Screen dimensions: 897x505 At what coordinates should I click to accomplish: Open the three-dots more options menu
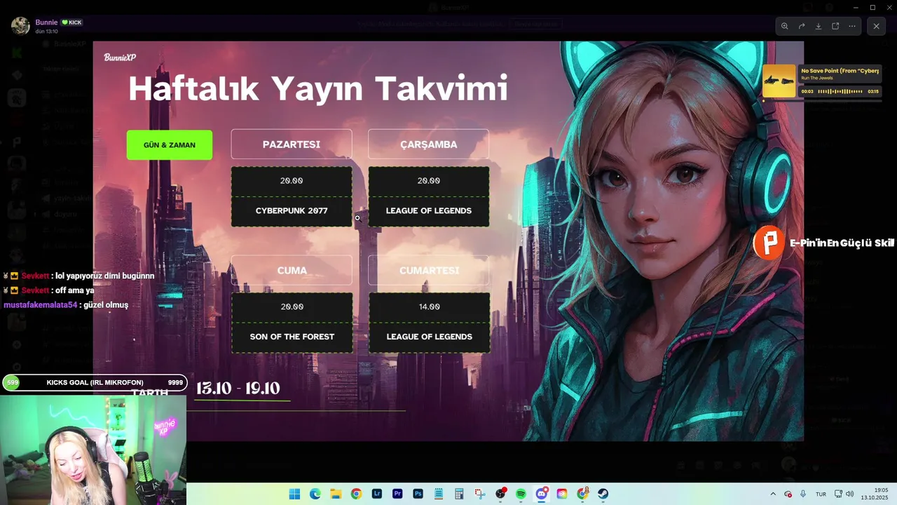coord(852,26)
